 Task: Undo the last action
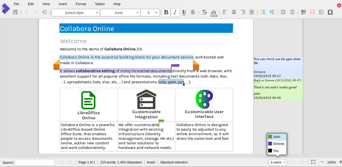26,12
